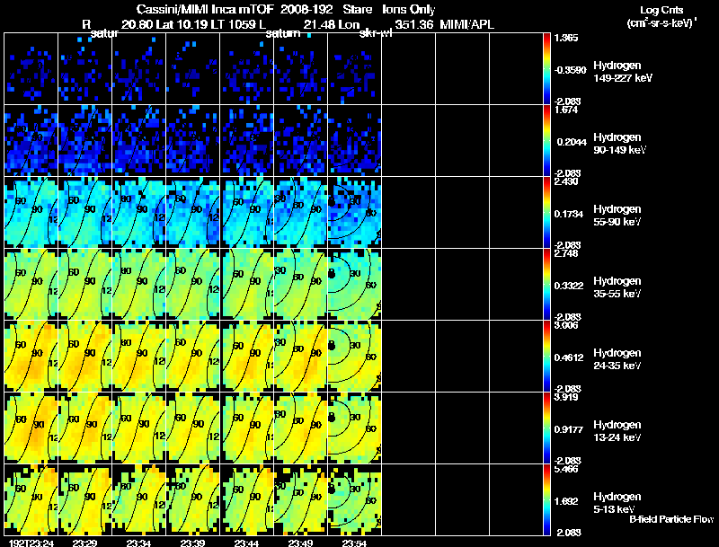Click the color scale value '0.1734'
This screenshot has width=719, height=547.
(x=569, y=214)
